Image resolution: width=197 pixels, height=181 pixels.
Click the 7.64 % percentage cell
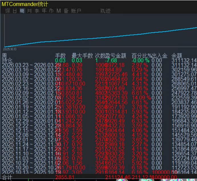coord(140,79)
